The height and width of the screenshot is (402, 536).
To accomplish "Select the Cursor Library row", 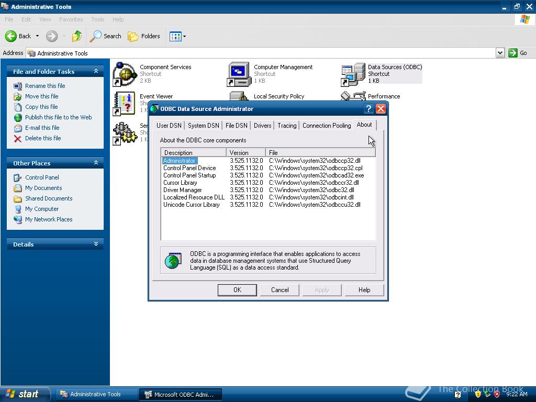I will (x=269, y=183).
